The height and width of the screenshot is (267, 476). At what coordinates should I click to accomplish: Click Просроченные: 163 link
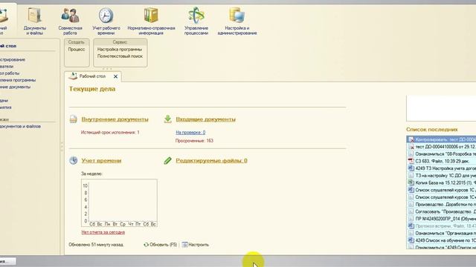pyautogui.click(x=194, y=141)
